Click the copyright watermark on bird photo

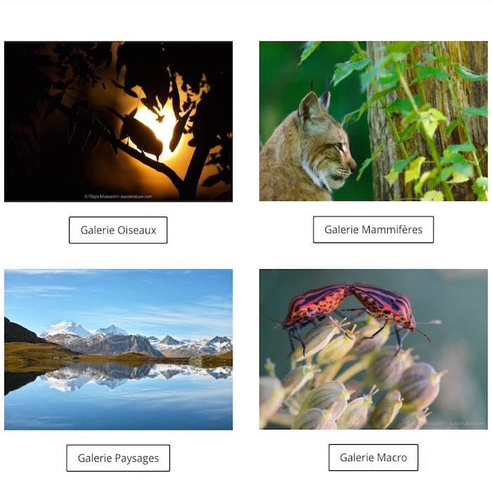click(118, 196)
